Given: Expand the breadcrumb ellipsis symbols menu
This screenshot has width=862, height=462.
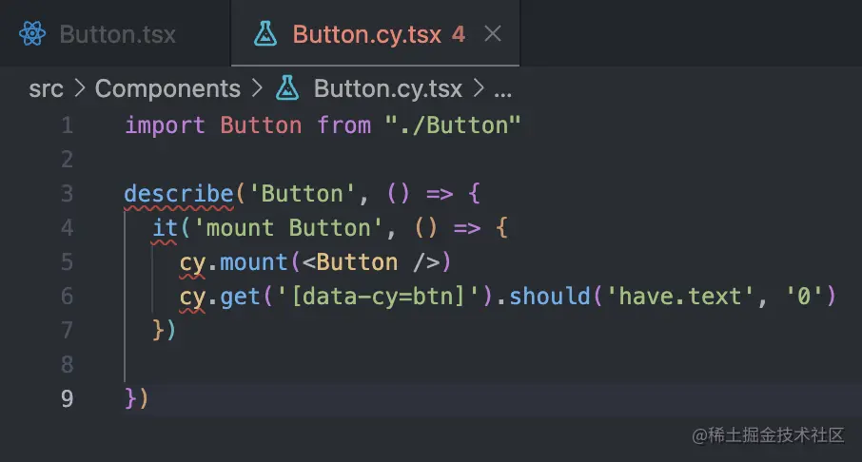Looking at the screenshot, I should [502, 90].
